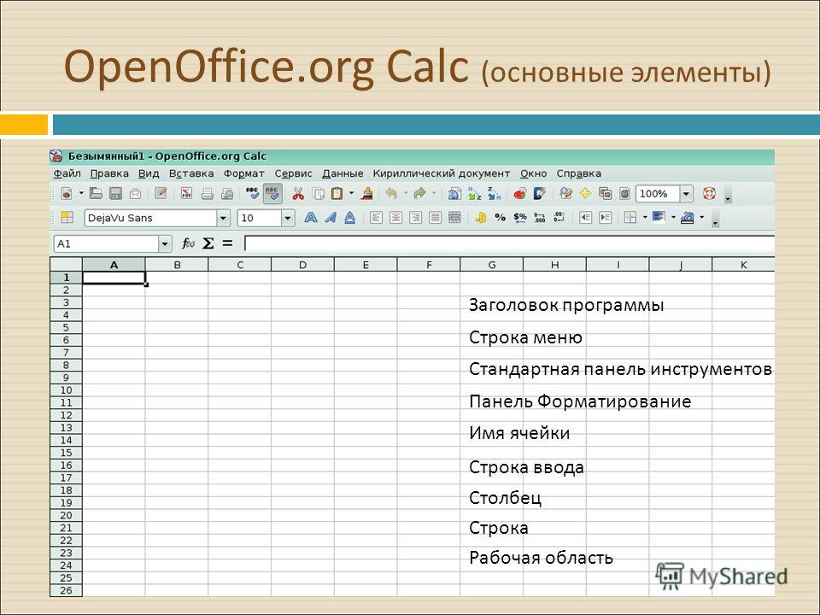Screen dimensions: 820x615
Task: Open the Paste options dropdown arrow
Action: click(x=351, y=194)
